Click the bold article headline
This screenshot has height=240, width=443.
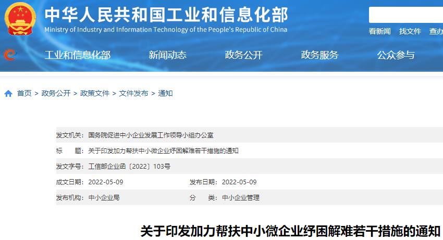[290, 231]
